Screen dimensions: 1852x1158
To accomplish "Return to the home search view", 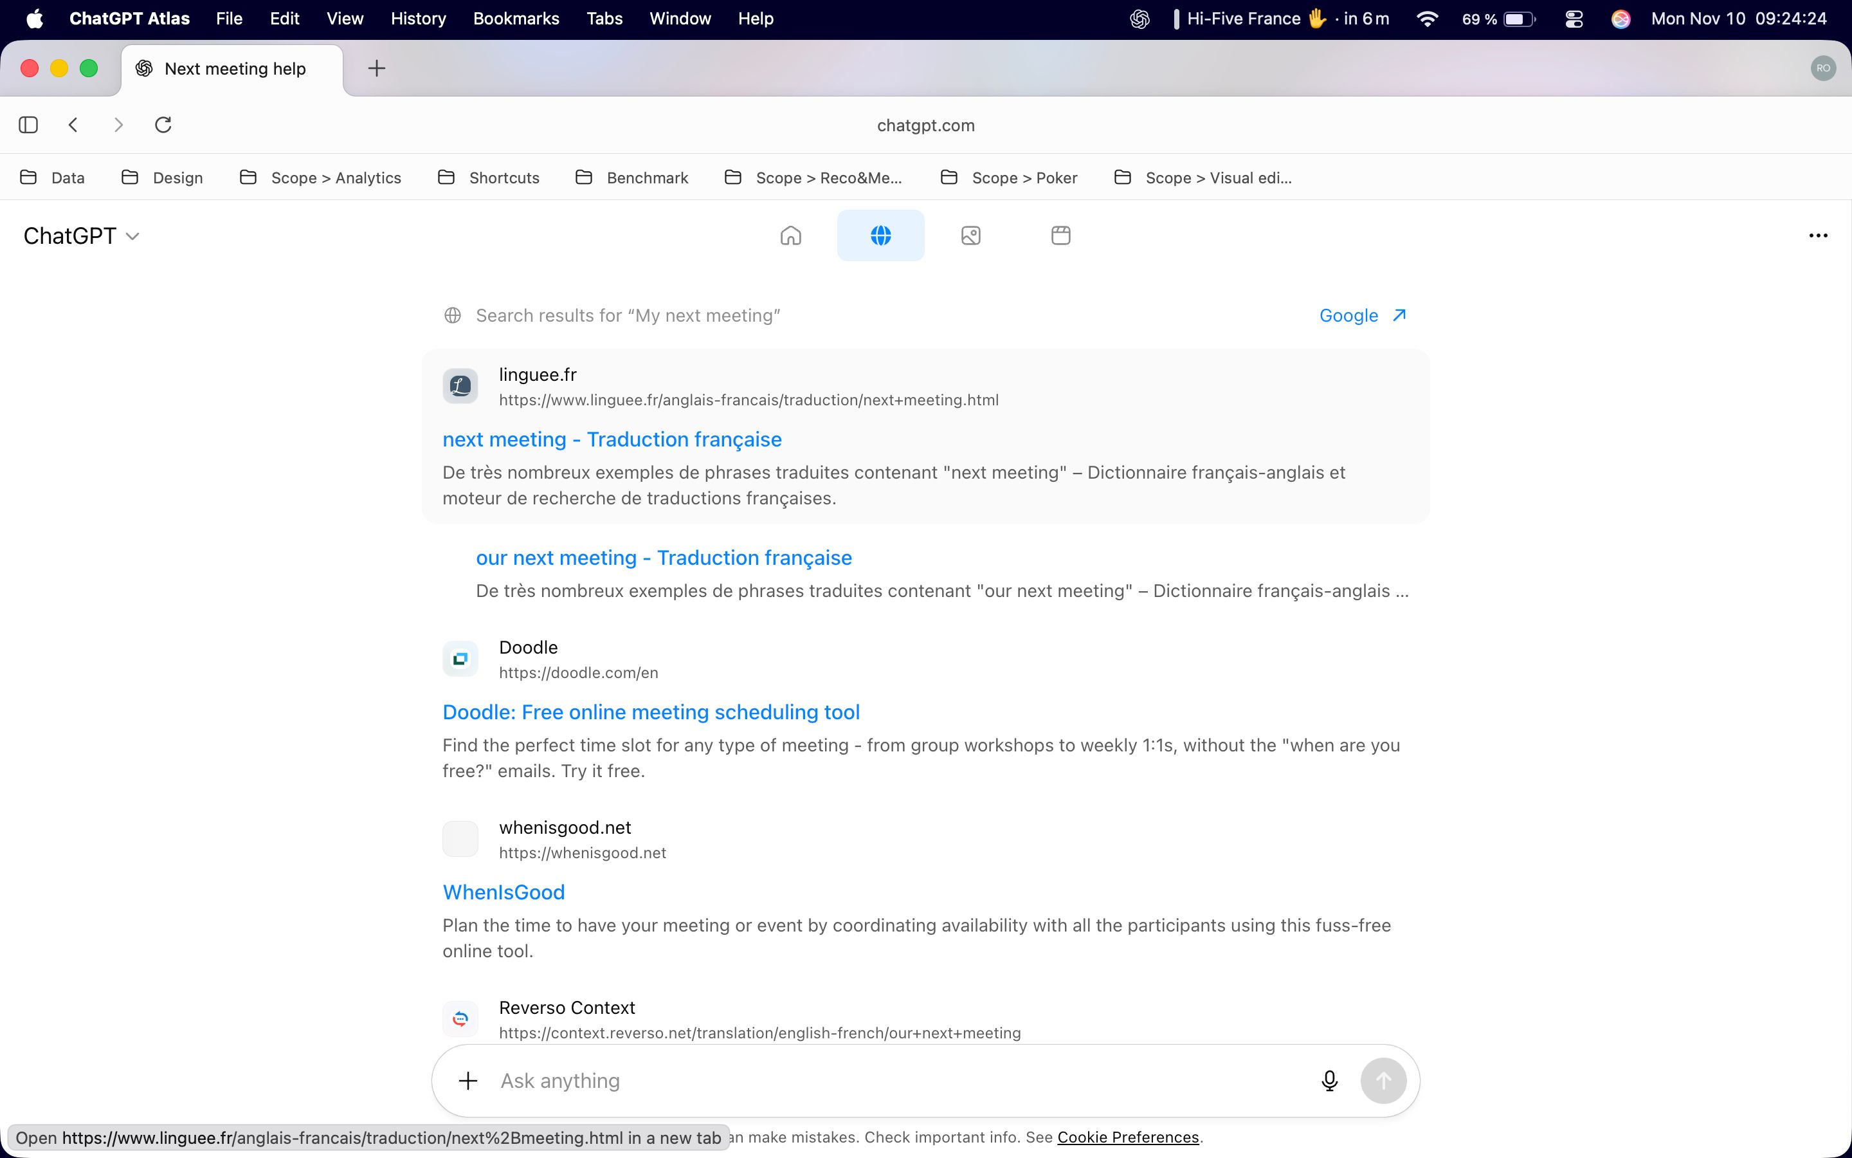I will (x=790, y=235).
